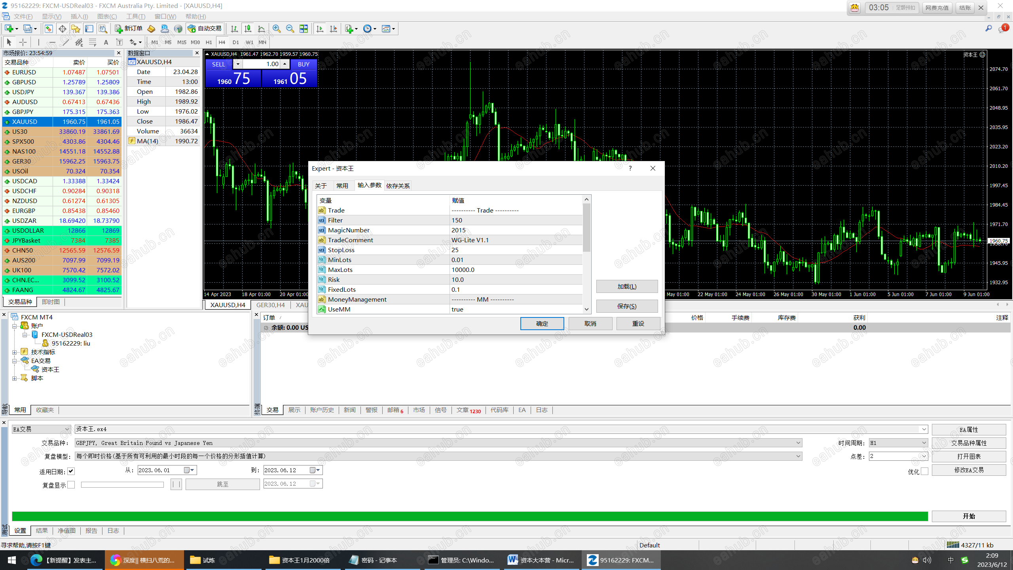Expand the 技术指标 tree node

tap(15, 352)
